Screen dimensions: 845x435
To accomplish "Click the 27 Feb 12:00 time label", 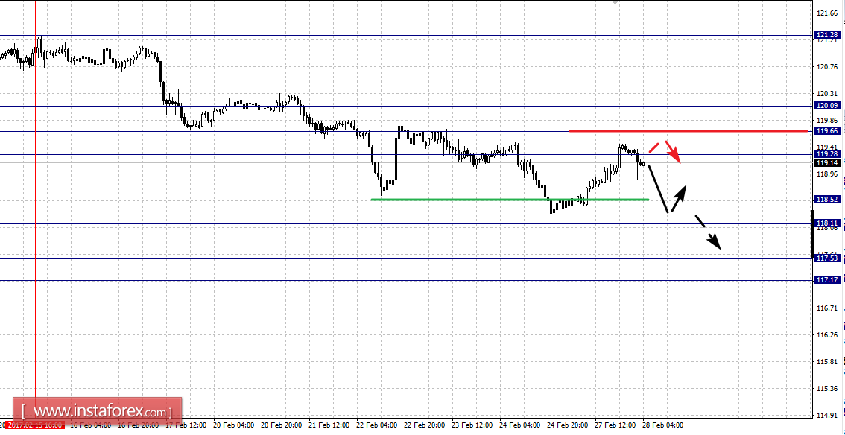I will click(x=614, y=425).
